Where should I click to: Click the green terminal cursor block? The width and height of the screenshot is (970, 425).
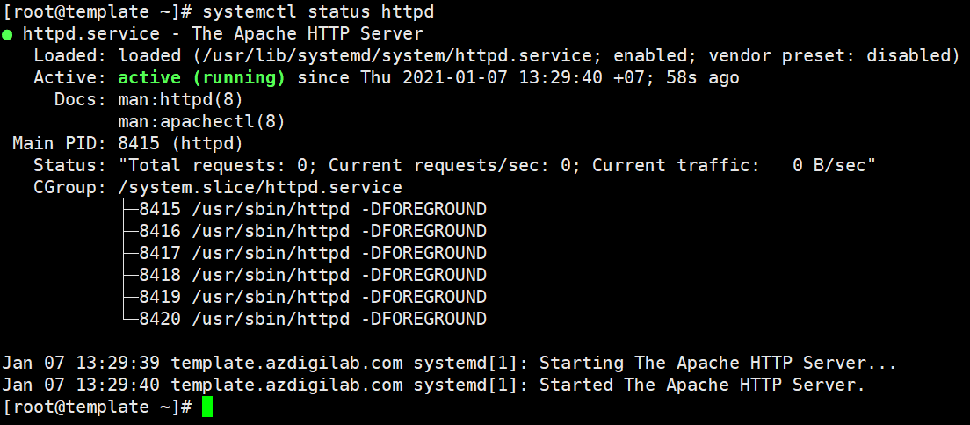tap(207, 407)
